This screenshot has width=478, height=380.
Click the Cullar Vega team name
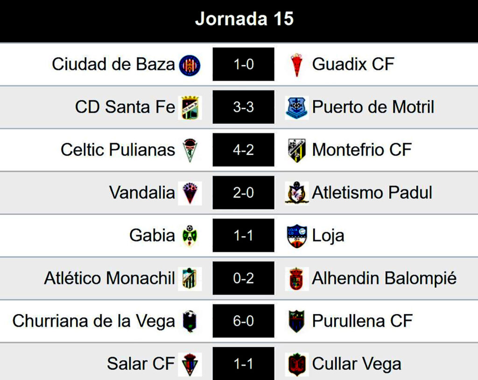[x=356, y=364]
